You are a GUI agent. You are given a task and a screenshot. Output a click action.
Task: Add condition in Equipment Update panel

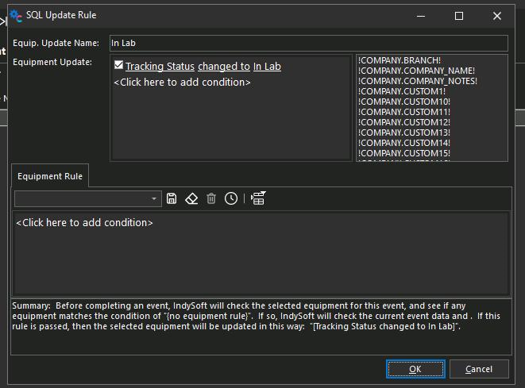pyautogui.click(x=183, y=82)
